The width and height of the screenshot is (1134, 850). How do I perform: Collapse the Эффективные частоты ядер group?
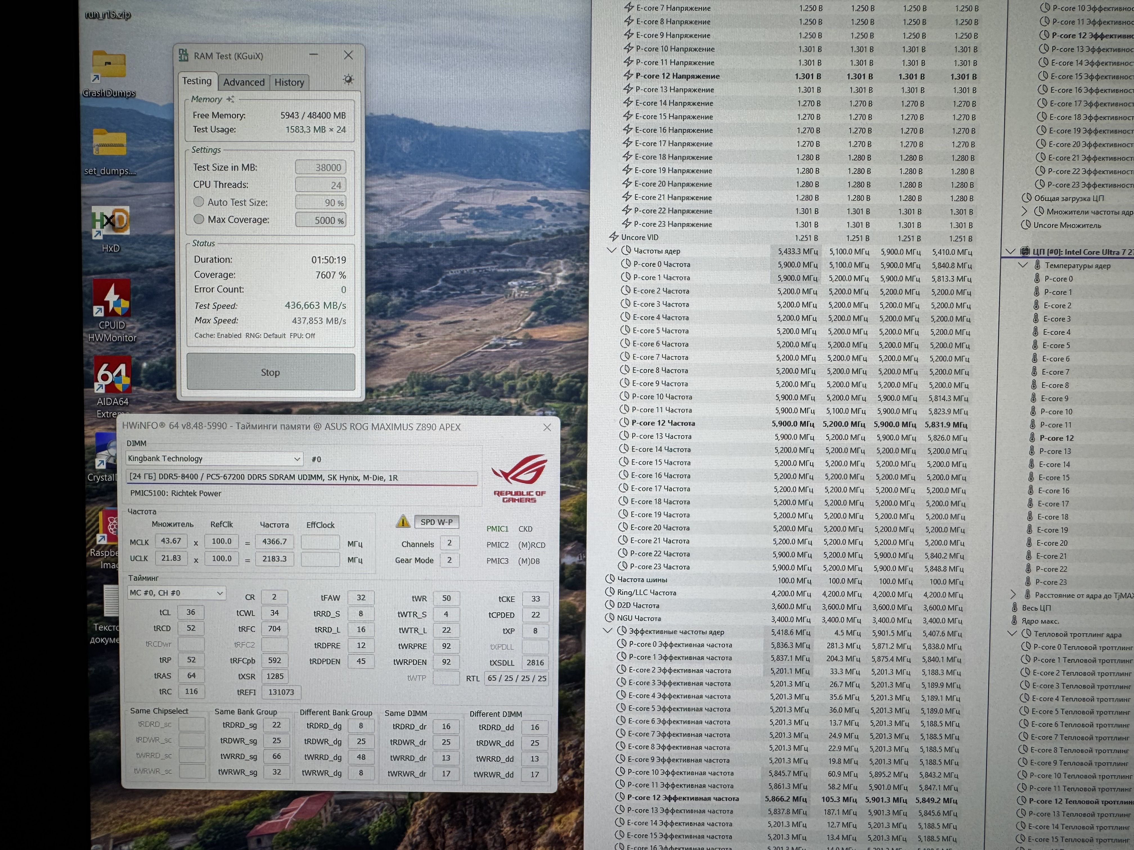pos(607,631)
